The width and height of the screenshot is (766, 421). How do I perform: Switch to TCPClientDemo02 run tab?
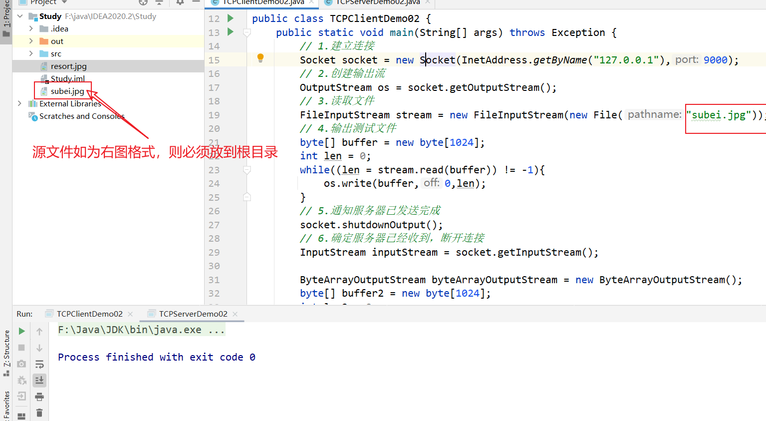[89, 314]
